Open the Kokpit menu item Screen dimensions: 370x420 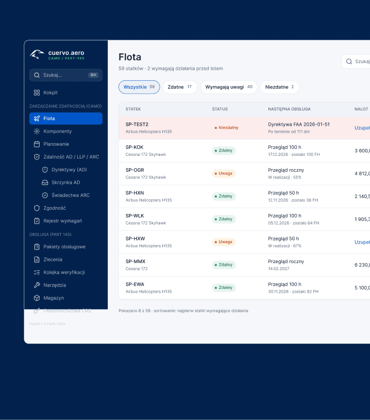(66, 92)
